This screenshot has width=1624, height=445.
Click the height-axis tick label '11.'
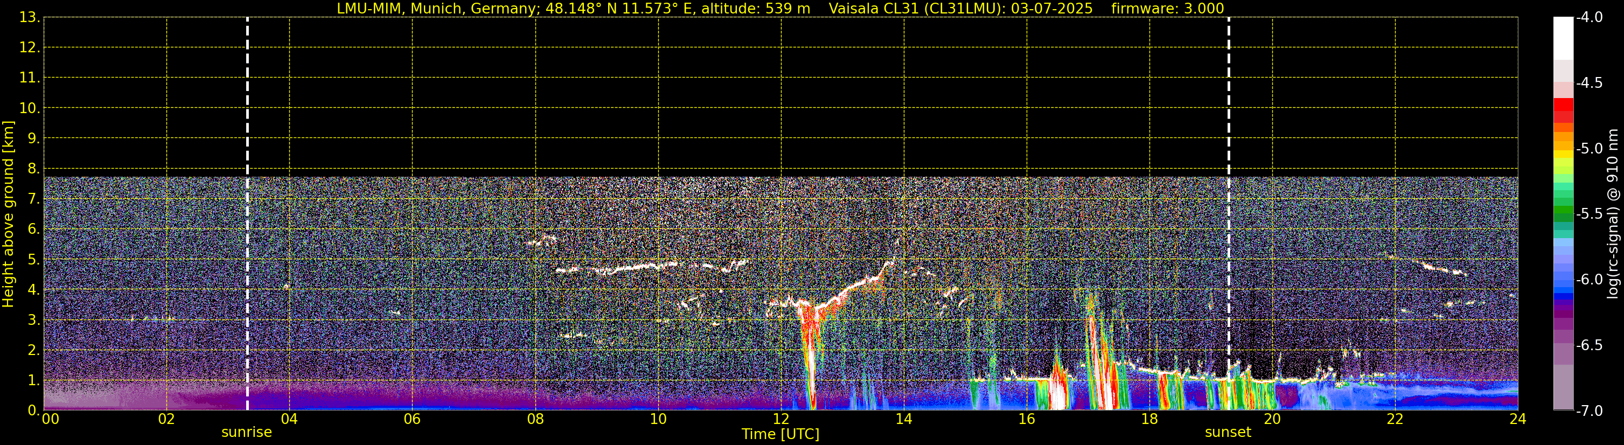pyautogui.click(x=30, y=78)
